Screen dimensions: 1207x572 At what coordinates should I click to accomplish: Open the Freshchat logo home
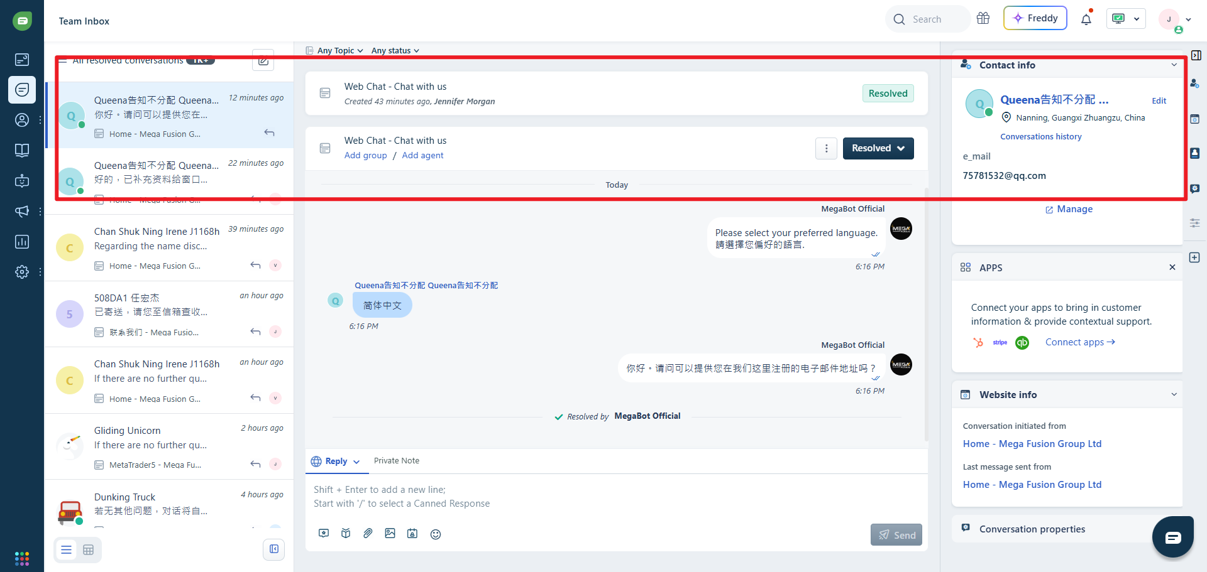[22, 21]
